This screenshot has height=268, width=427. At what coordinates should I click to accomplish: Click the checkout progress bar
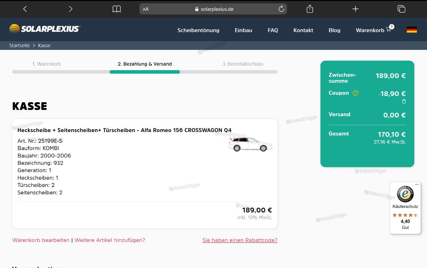[x=145, y=72]
